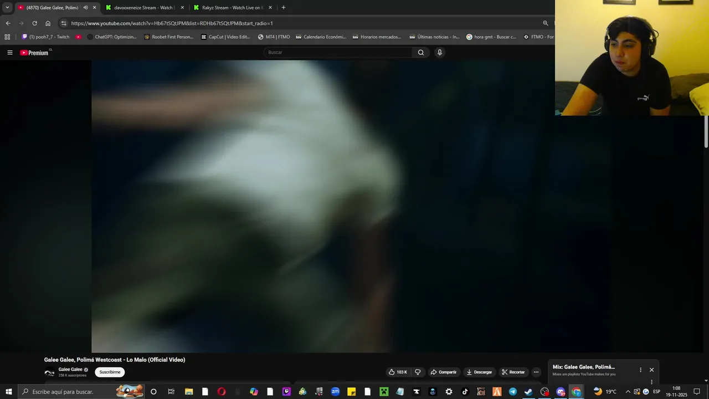The width and height of the screenshot is (709, 399).
Task: Dislike the Lo Malo video
Action: click(418, 372)
